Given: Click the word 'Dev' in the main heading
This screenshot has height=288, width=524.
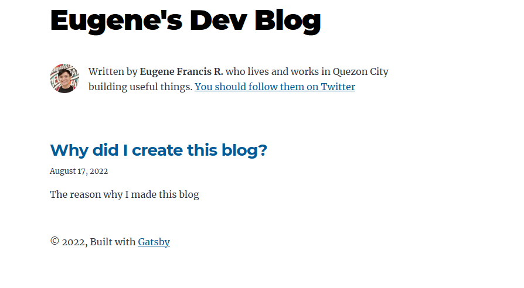Looking at the screenshot, I should point(218,20).
